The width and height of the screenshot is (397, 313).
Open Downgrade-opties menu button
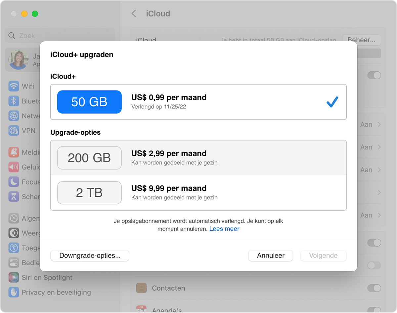click(90, 256)
